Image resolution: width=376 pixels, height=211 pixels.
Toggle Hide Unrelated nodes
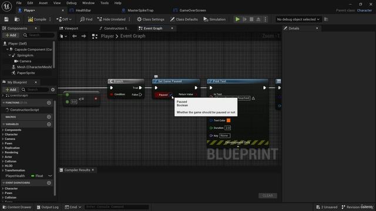[x=112, y=19]
